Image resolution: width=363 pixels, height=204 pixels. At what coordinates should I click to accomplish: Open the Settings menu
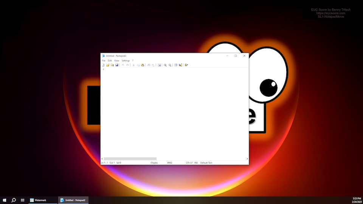pos(126,60)
